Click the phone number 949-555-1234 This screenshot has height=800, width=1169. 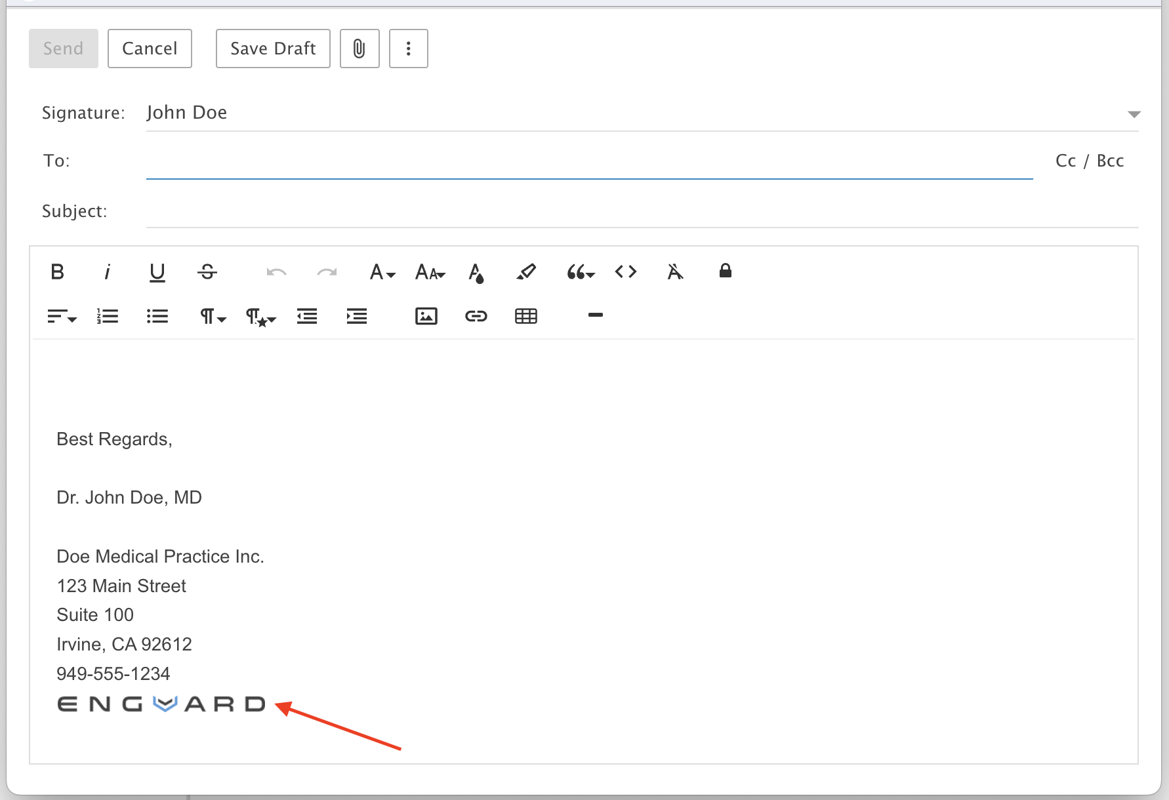(113, 674)
